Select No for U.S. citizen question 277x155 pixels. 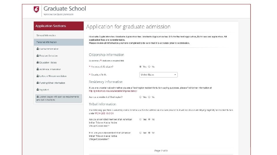click(x=149, y=67)
